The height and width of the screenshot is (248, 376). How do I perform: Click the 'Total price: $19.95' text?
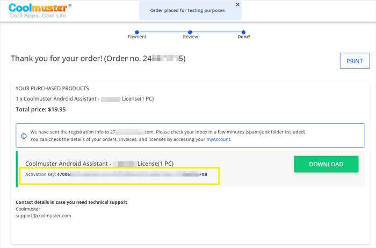click(x=40, y=110)
